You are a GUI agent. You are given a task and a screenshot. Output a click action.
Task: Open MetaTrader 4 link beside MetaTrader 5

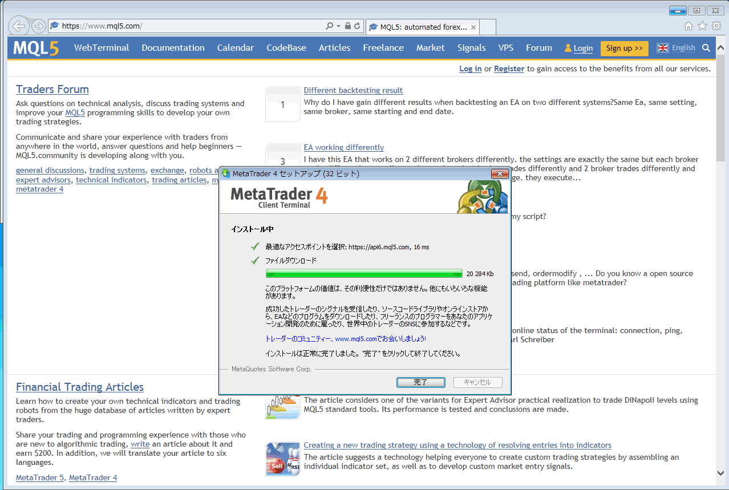coord(93,477)
